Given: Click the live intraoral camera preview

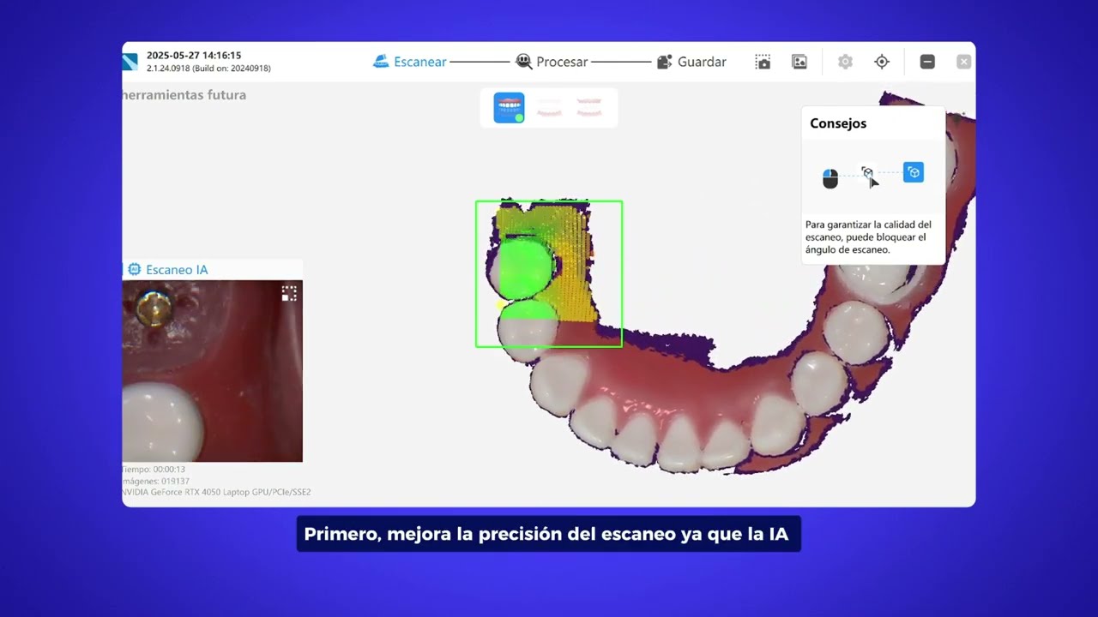Looking at the screenshot, I should 212,371.
